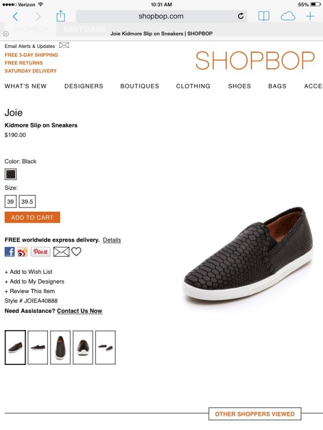The image size is (323, 430).
Task: View the third shoe thumbnail from above
Action: point(60,347)
